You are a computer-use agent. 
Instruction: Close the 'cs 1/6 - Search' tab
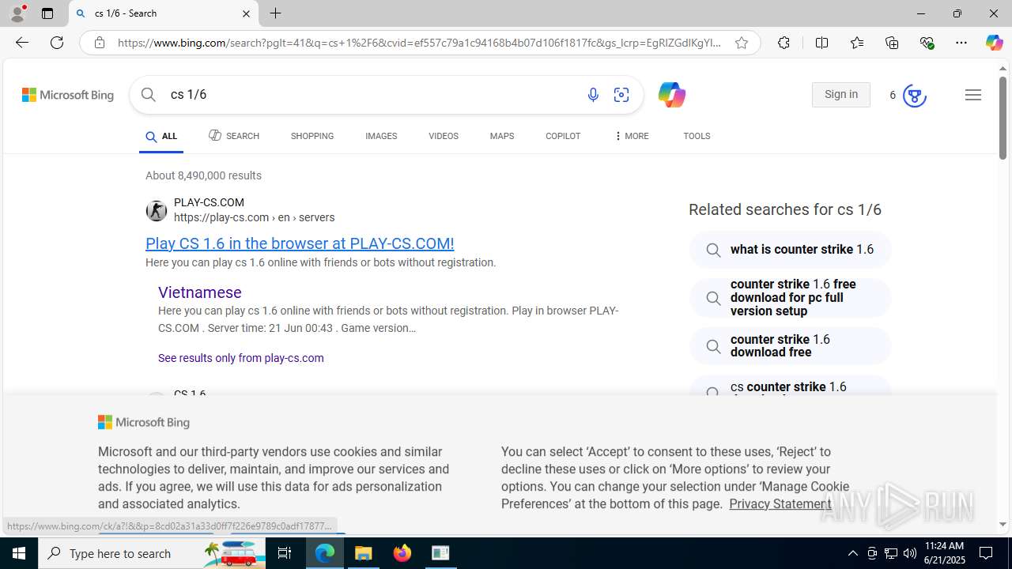pos(246,13)
